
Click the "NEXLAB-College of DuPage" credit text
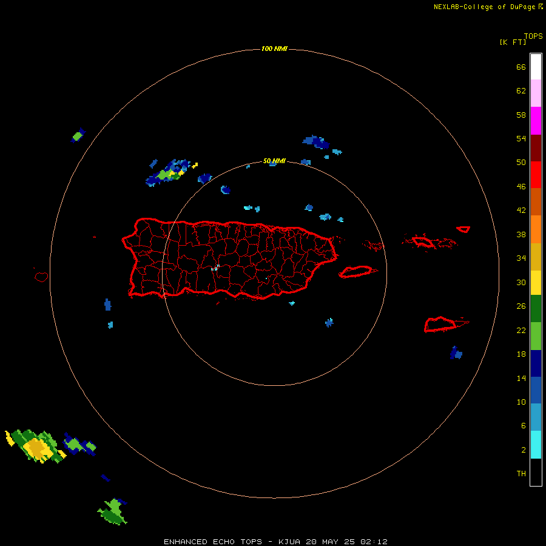pyautogui.click(x=485, y=7)
